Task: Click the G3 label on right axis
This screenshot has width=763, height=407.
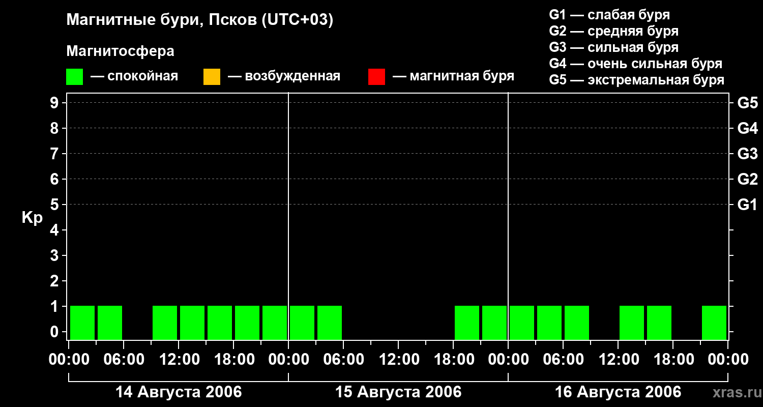Action: click(748, 154)
